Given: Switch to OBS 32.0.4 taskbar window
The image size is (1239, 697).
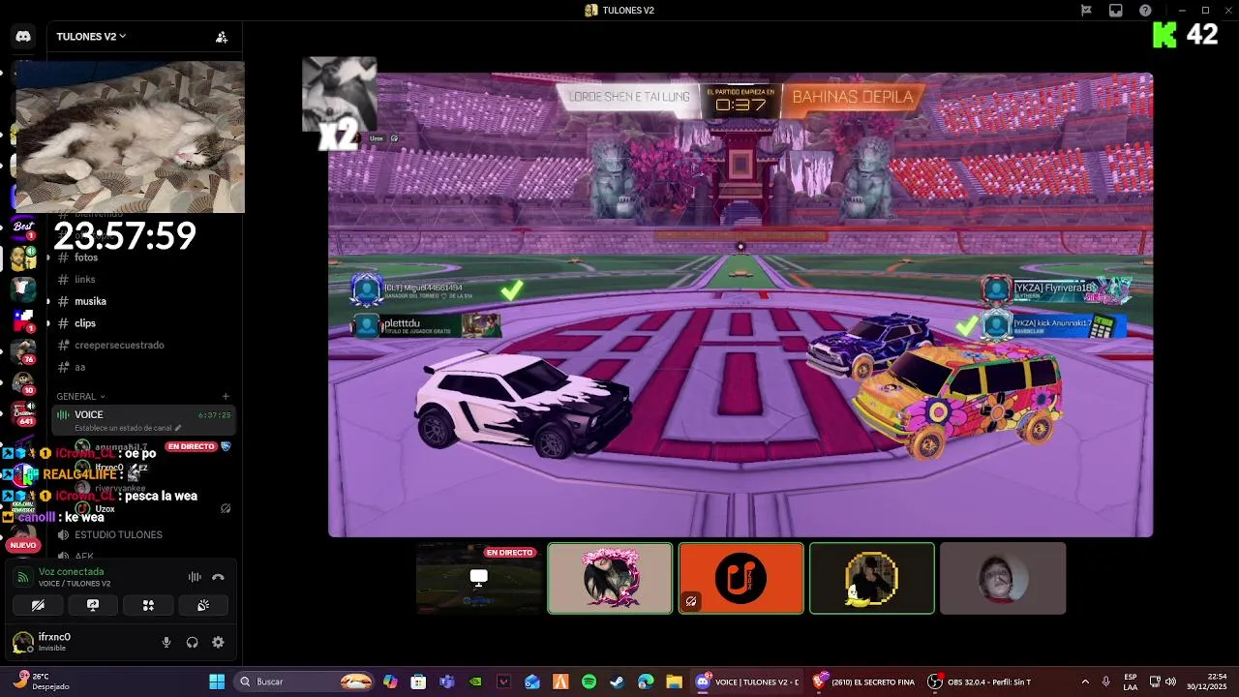Looking at the screenshot, I should pos(980,682).
